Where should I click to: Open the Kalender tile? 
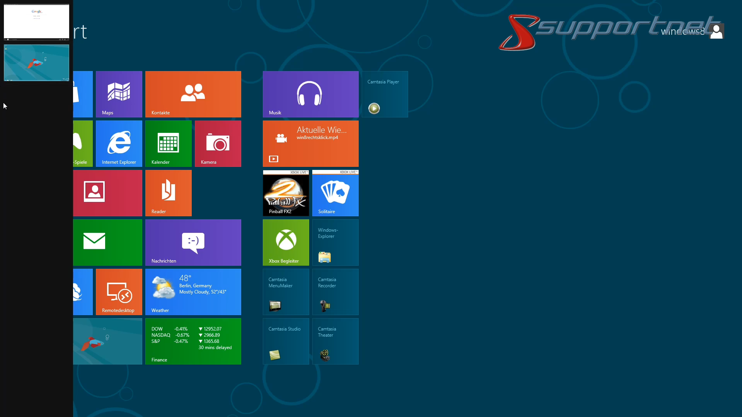(x=168, y=144)
